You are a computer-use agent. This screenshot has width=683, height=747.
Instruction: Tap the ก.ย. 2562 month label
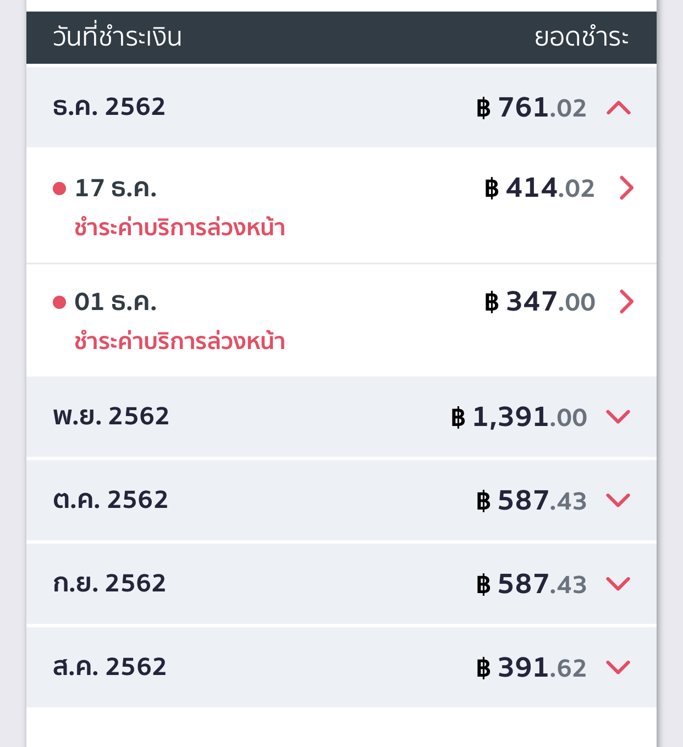point(109,583)
